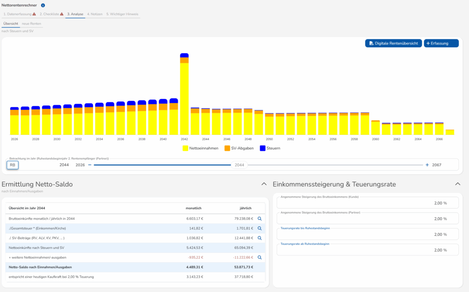Click magnifier icon in Gesamtsteuer row
This screenshot has width=469, height=292.
260,228
